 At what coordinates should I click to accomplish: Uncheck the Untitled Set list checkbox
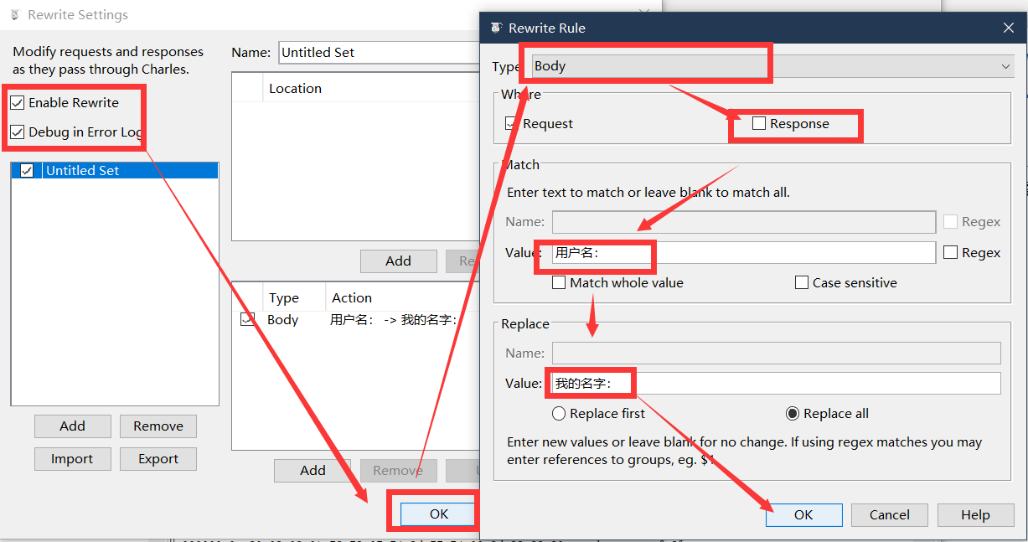click(x=27, y=170)
